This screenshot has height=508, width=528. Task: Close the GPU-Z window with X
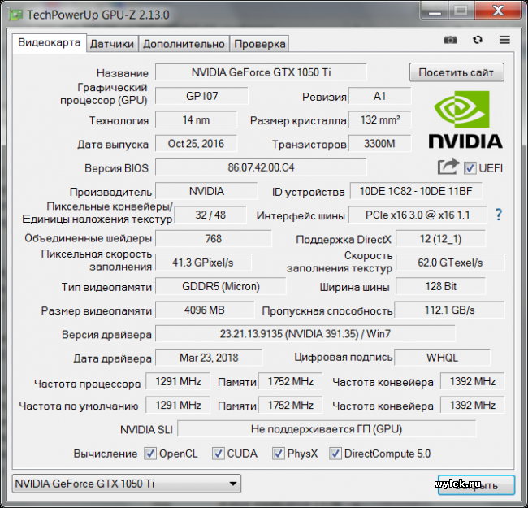coord(499,11)
